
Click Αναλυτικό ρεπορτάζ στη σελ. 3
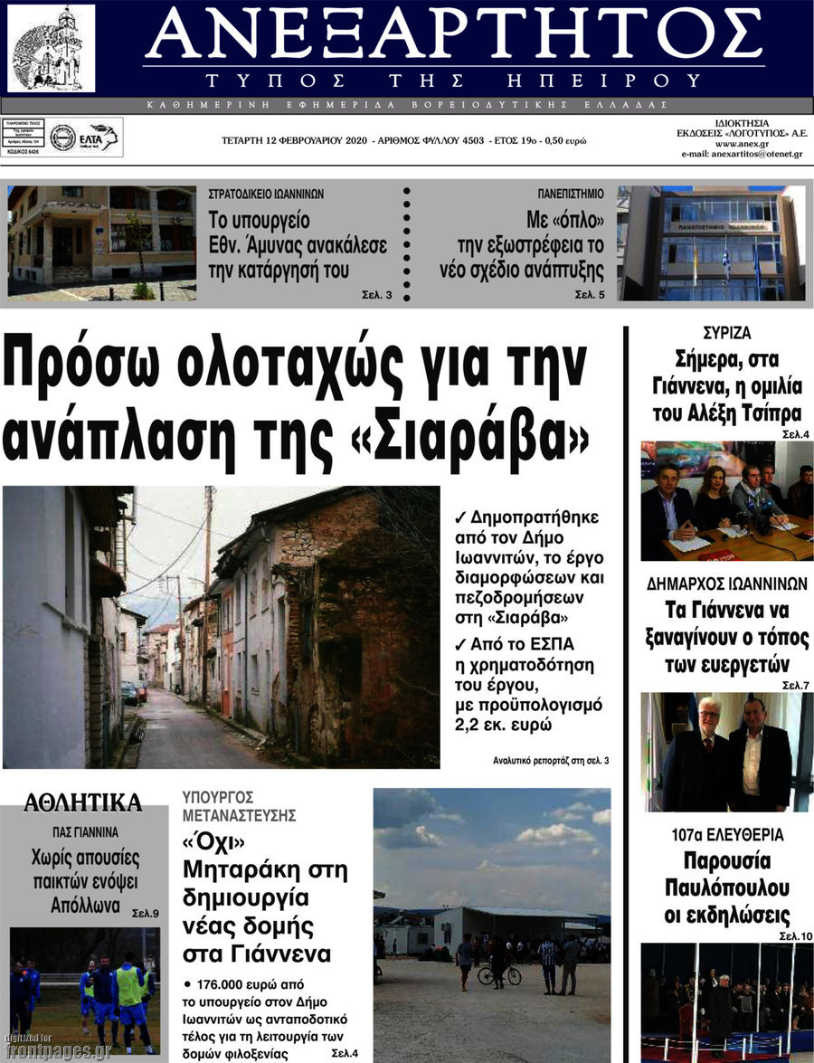(550, 761)
